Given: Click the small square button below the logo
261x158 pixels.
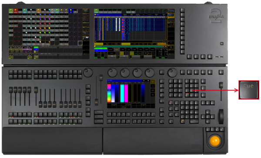Looking at the screenshot, I should 221,44.
